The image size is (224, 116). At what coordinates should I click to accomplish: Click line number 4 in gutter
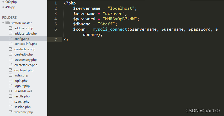(x=56, y=19)
